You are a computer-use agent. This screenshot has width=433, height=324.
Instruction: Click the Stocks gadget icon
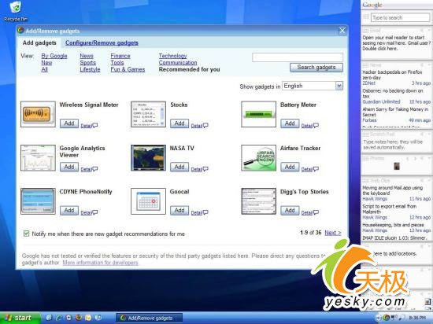tap(148, 114)
